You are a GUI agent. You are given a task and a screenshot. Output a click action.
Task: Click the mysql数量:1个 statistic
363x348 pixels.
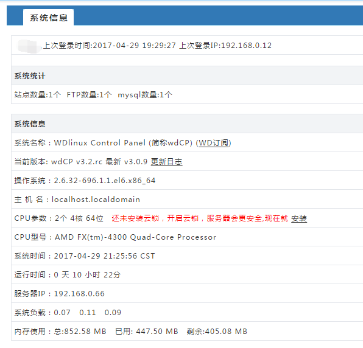(145, 94)
